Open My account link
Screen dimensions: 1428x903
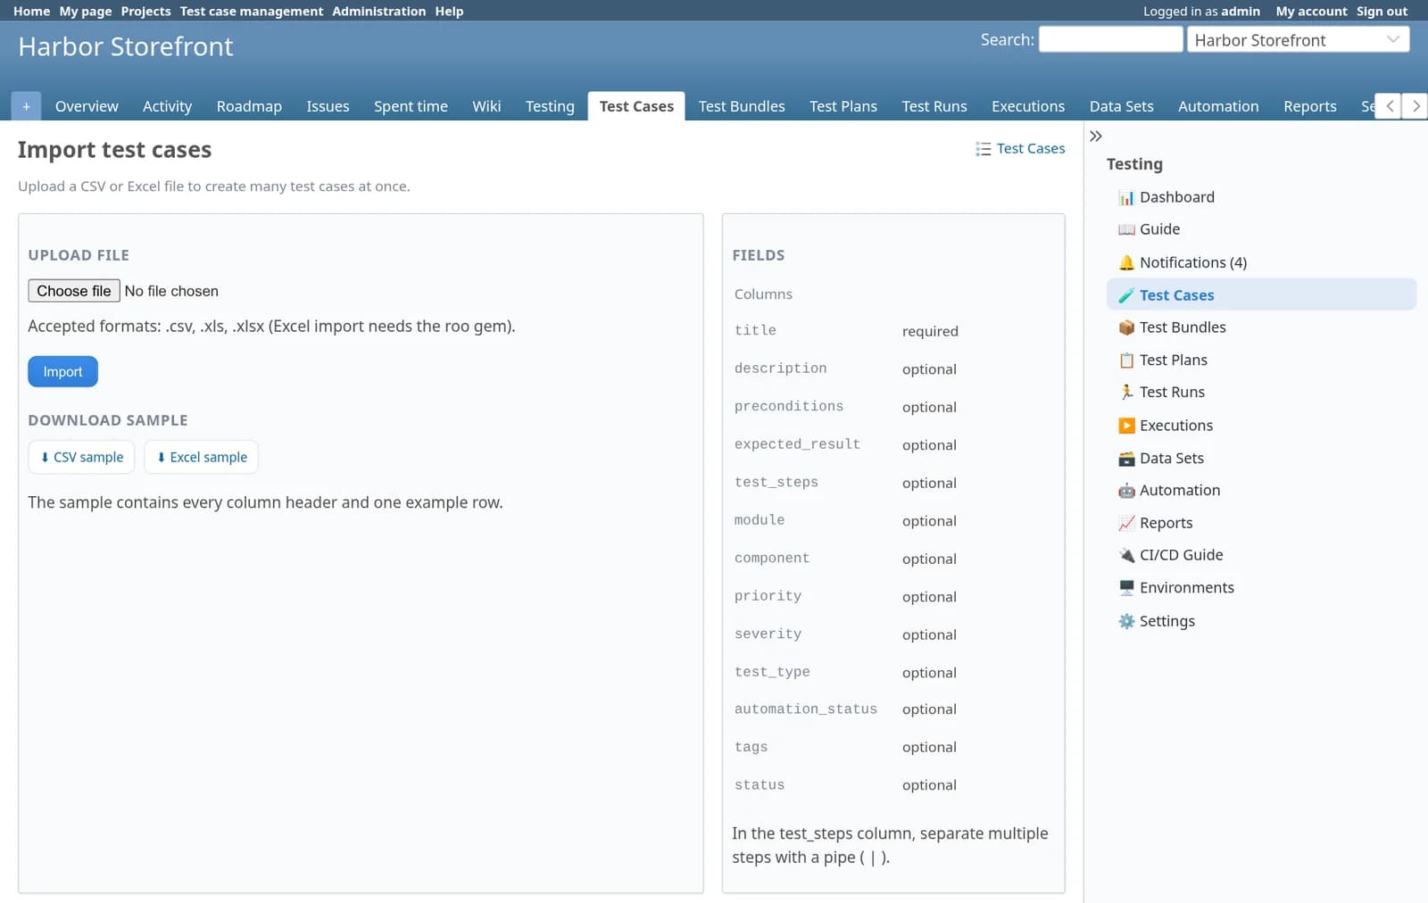coord(1311,11)
